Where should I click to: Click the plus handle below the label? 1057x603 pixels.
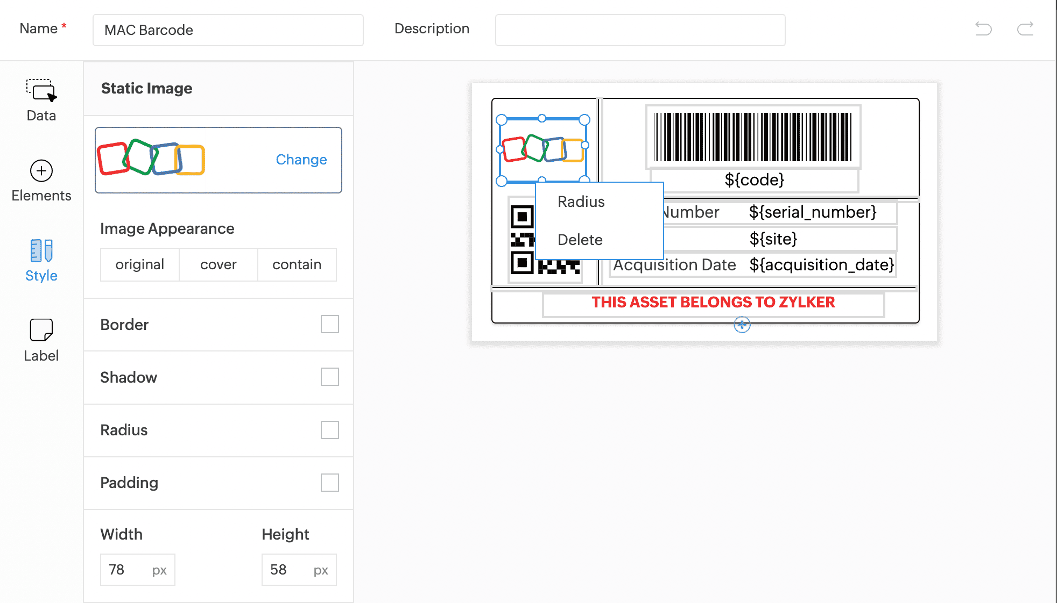click(x=742, y=324)
